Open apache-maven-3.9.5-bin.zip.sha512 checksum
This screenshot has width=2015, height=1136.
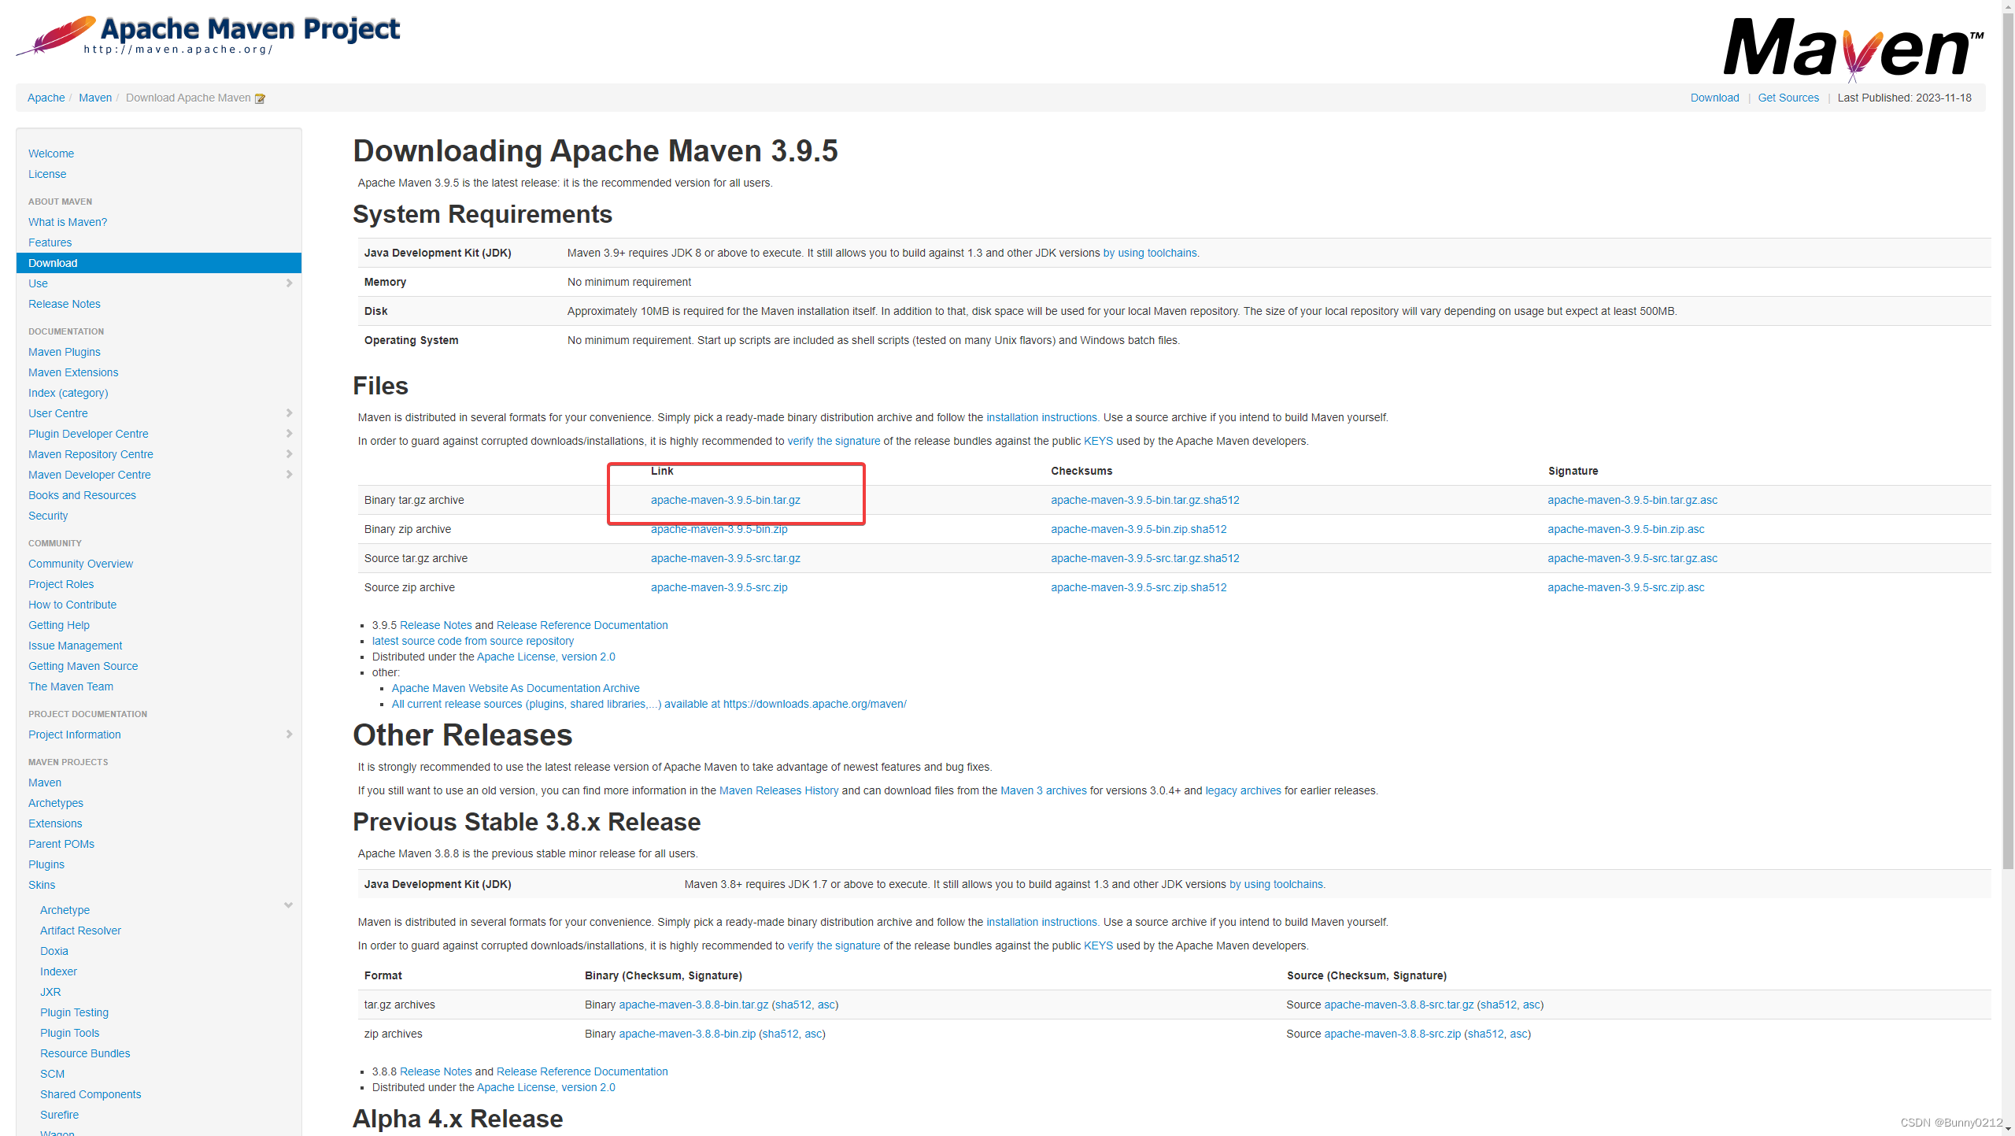pos(1138,529)
